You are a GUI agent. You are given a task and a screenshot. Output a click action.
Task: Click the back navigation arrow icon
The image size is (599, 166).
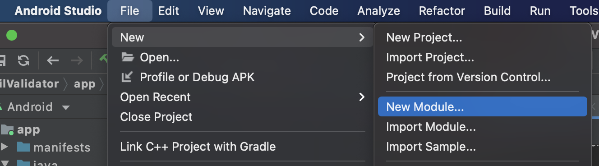[x=53, y=60]
